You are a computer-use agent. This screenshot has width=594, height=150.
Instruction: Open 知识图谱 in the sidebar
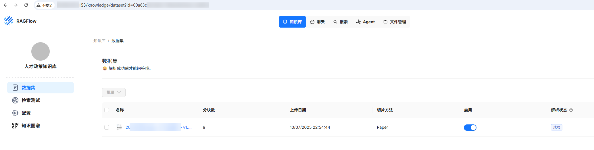(x=30, y=126)
